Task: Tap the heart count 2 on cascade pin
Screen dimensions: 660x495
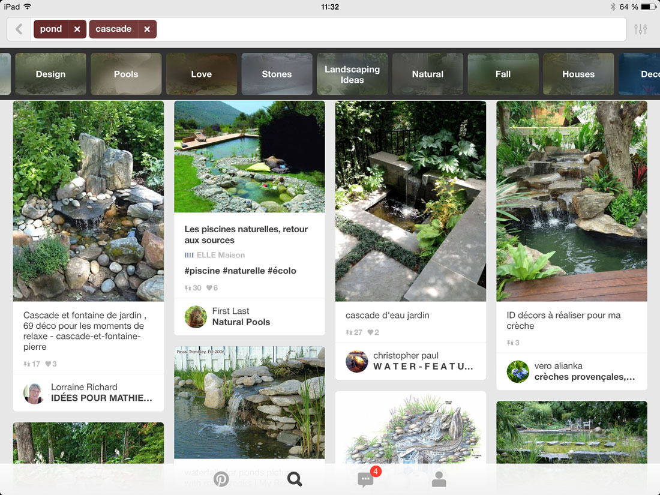Action: [x=373, y=332]
